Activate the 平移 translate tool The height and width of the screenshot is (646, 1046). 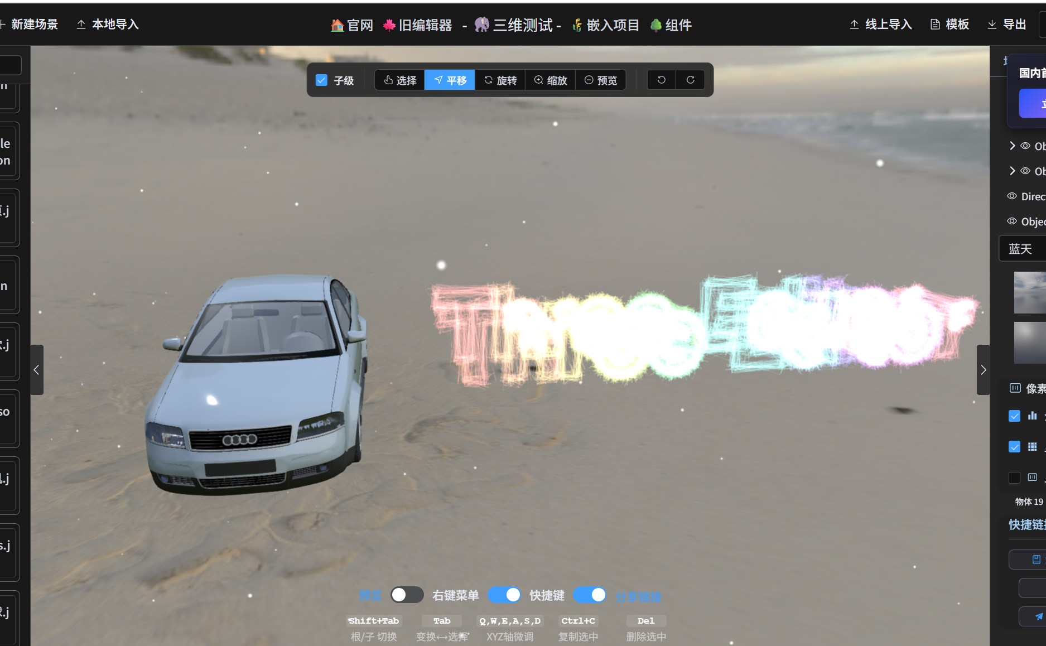450,80
